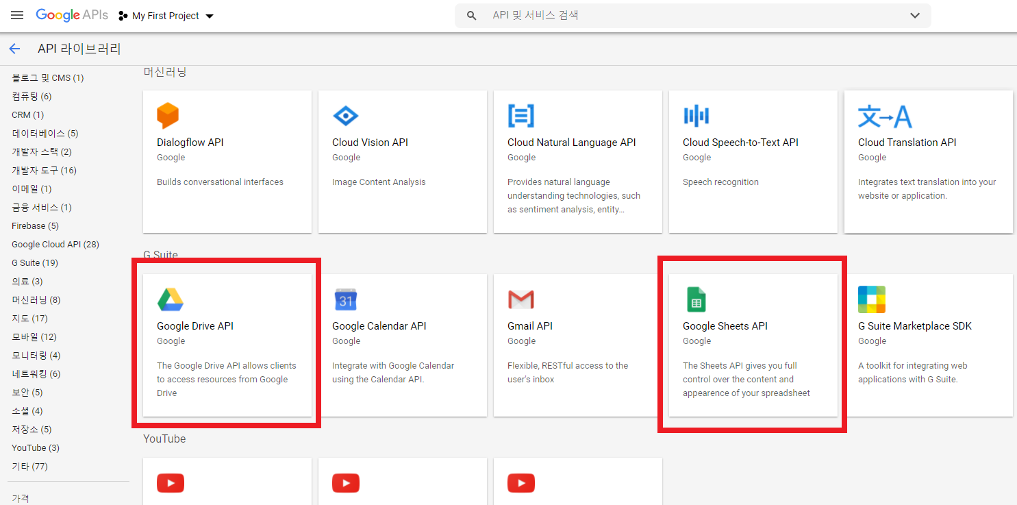
Task: Filter by 보안 (5) category
Action: [x=27, y=393]
